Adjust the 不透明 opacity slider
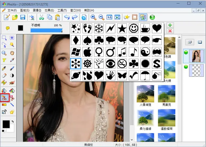The image size is (206, 147). click(x=46, y=31)
